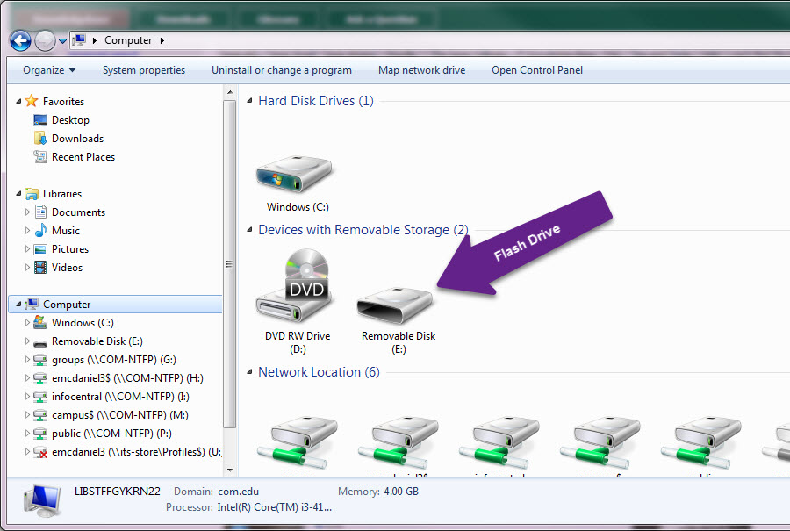Open the Removable Disk (E:) flash drive
This screenshot has width=790, height=531.
click(395, 303)
